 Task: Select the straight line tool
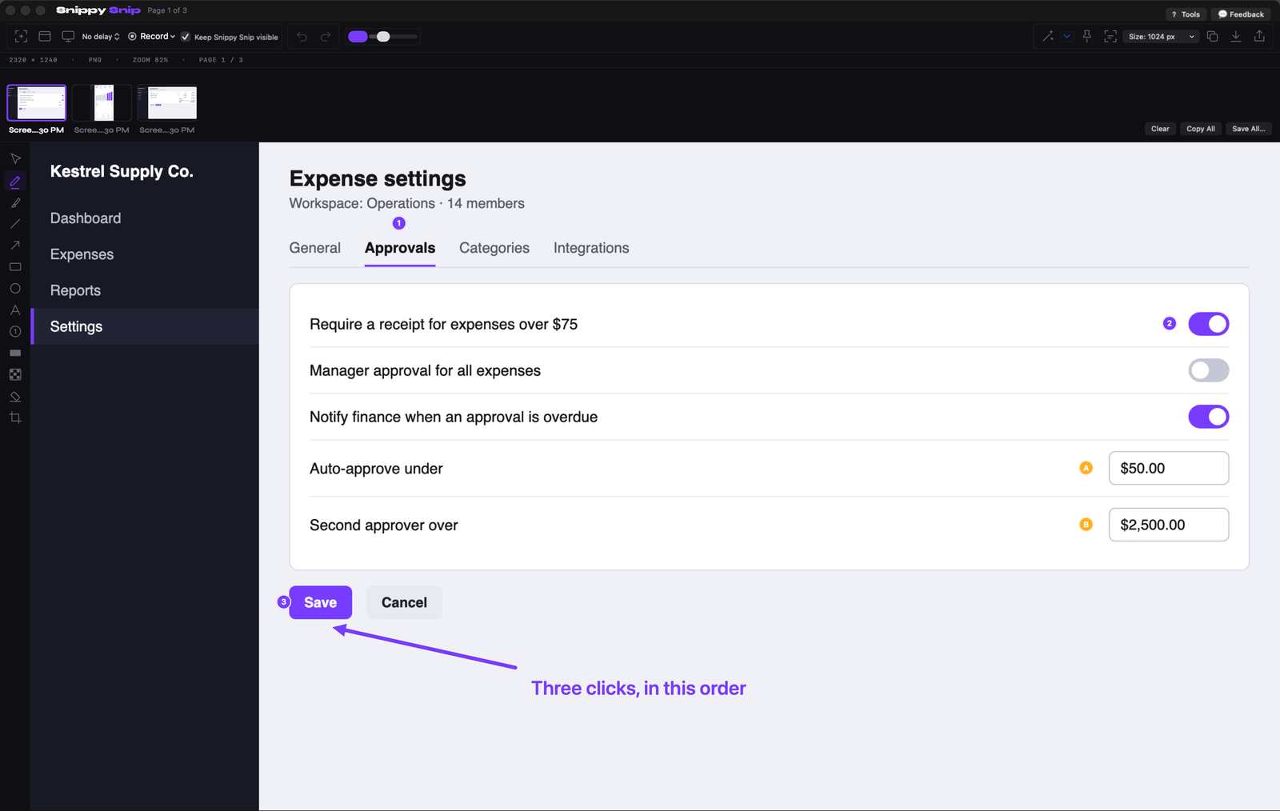[x=15, y=224]
